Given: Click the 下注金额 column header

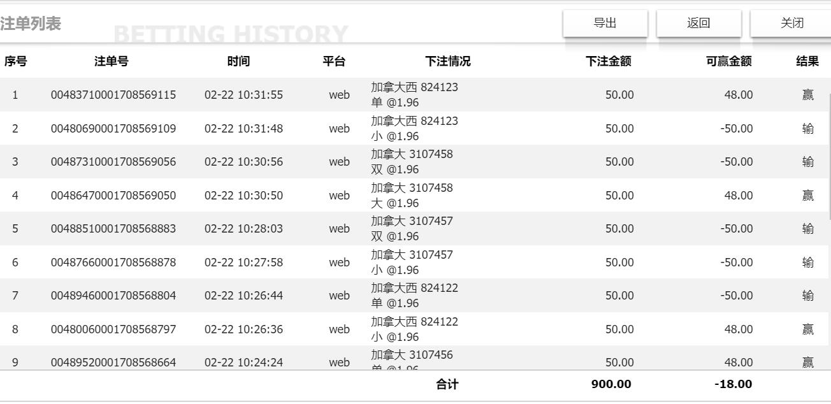Looking at the screenshot, I should [x=608, y=61].
